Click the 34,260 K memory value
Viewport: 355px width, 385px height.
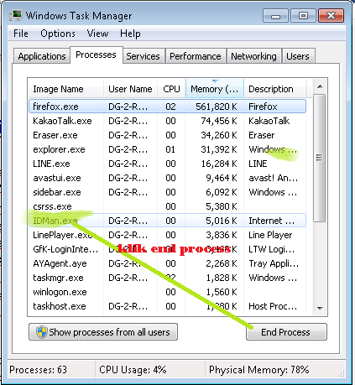coord(219,135)
